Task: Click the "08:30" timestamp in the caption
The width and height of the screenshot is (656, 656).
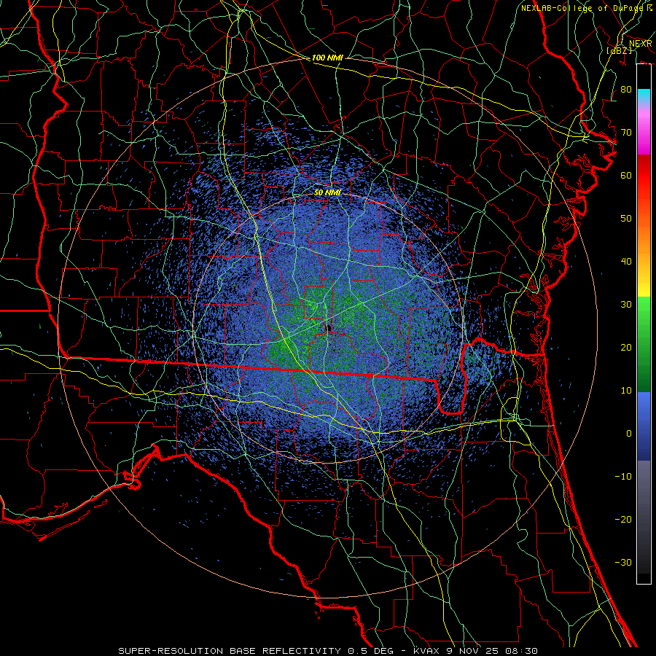Action: pos(523,651)
